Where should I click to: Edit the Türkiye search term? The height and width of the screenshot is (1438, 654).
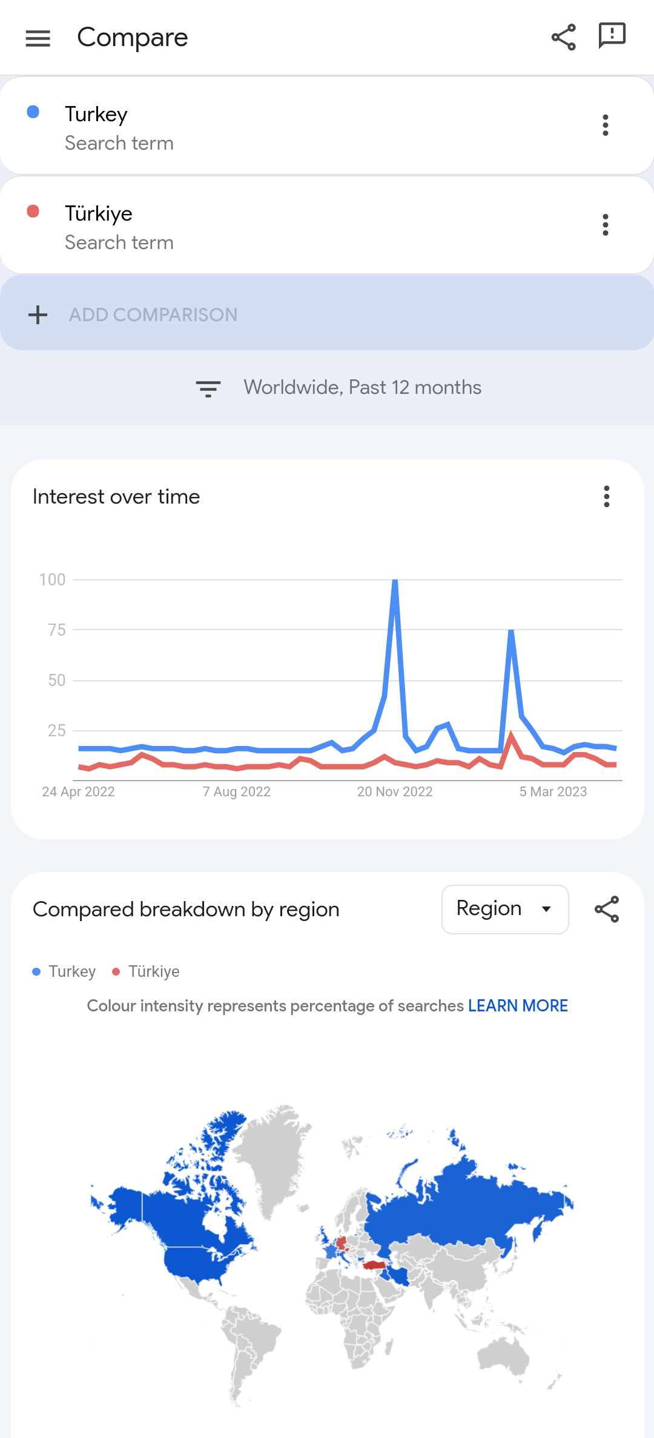pyautogui.click(x=99, y=214)
